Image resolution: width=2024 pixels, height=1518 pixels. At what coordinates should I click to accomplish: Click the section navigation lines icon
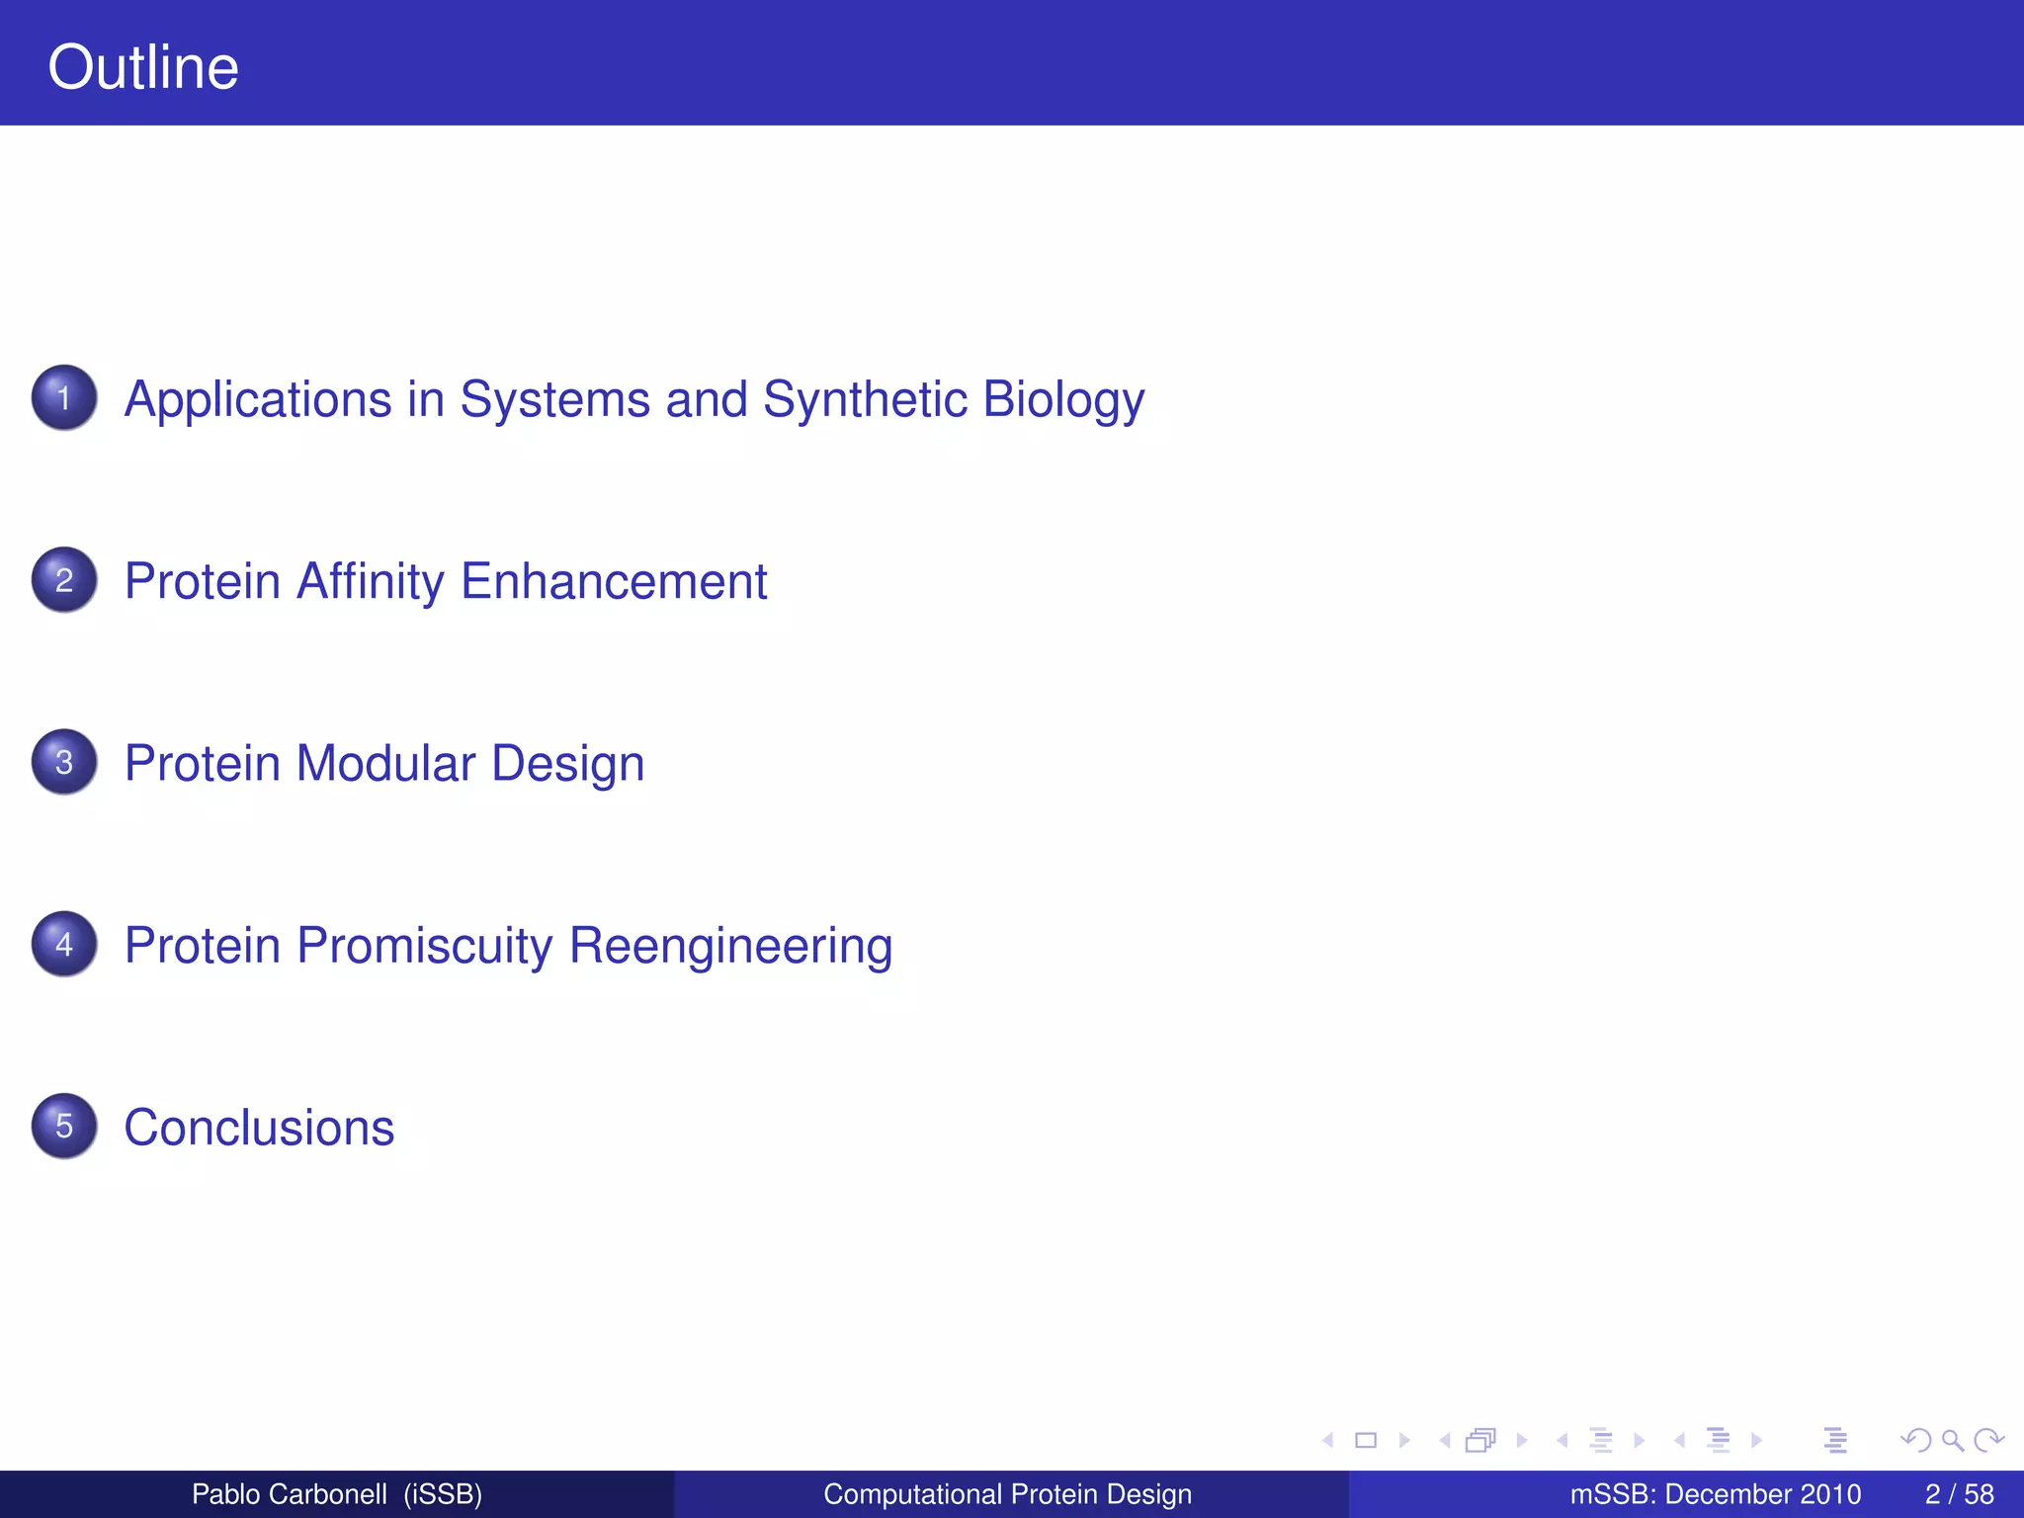pos(1719,1440)
